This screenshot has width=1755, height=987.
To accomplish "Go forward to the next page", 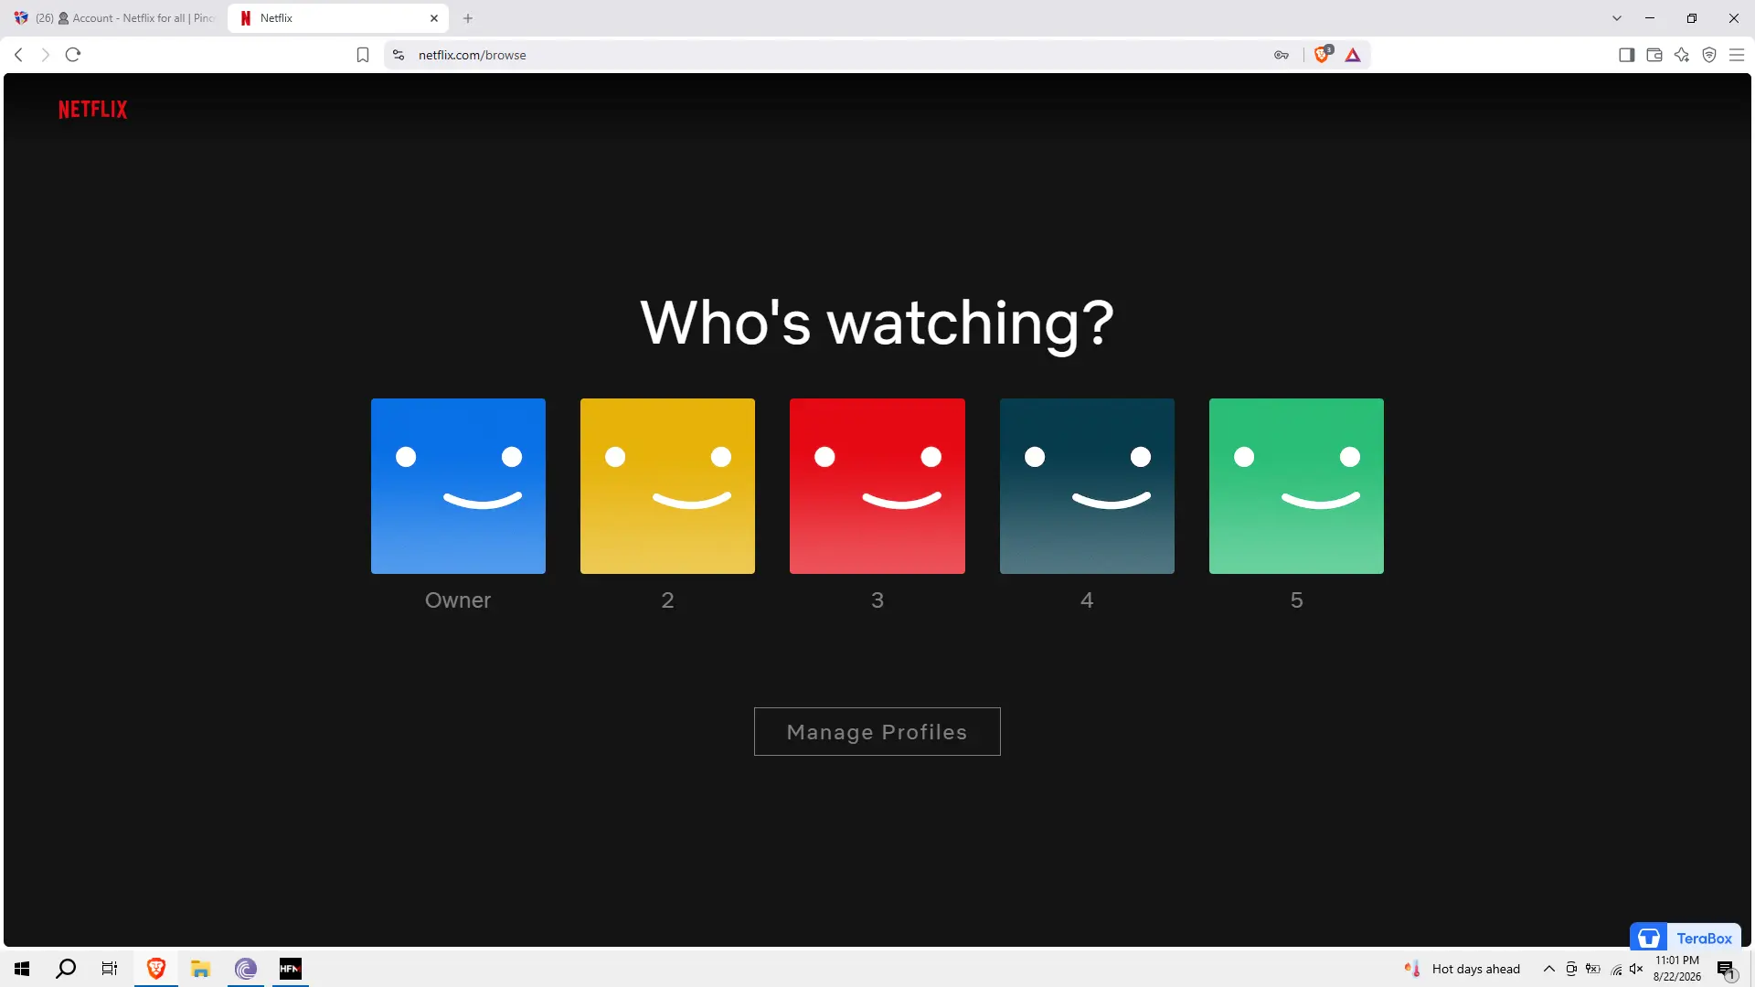I will [x=45, y=55].
